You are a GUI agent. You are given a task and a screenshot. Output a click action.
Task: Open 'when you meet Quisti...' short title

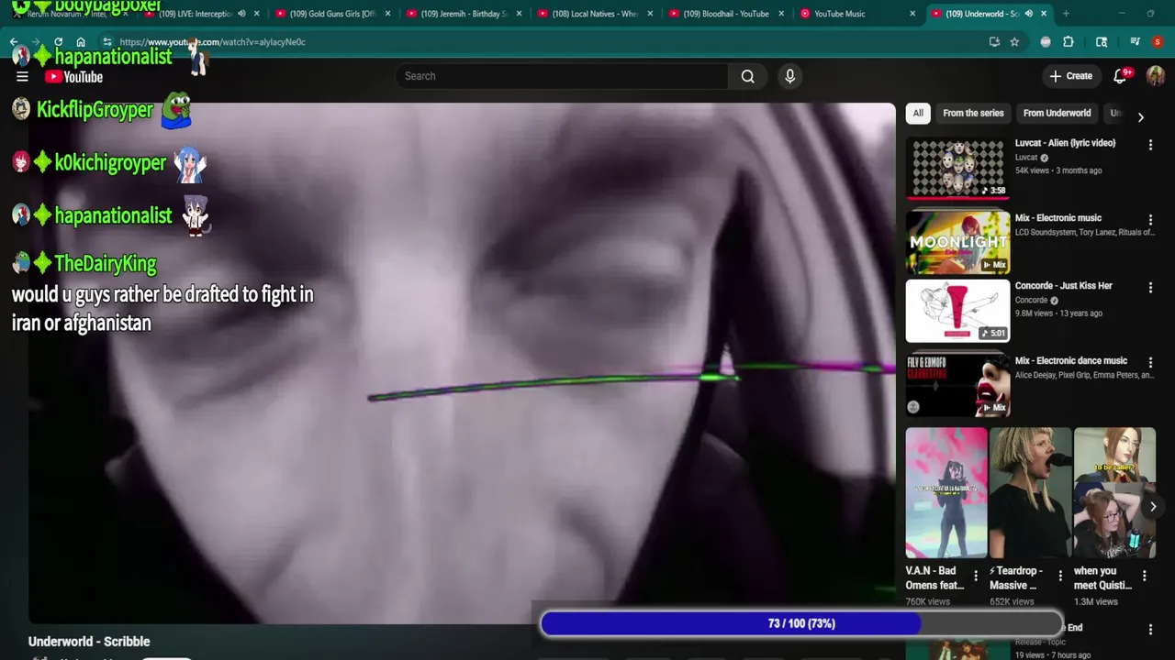1102,577
